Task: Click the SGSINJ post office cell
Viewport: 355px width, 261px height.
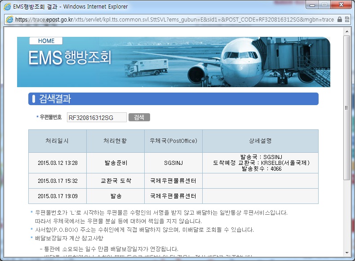Action: (173, 163)
